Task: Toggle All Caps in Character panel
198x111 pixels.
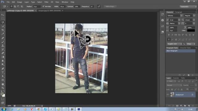Action: (x=176, y=35)
